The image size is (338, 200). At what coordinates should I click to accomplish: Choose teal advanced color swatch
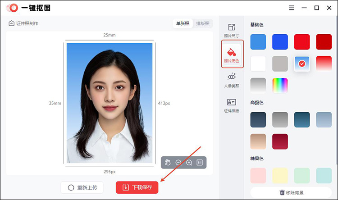(x=302, y=120)
